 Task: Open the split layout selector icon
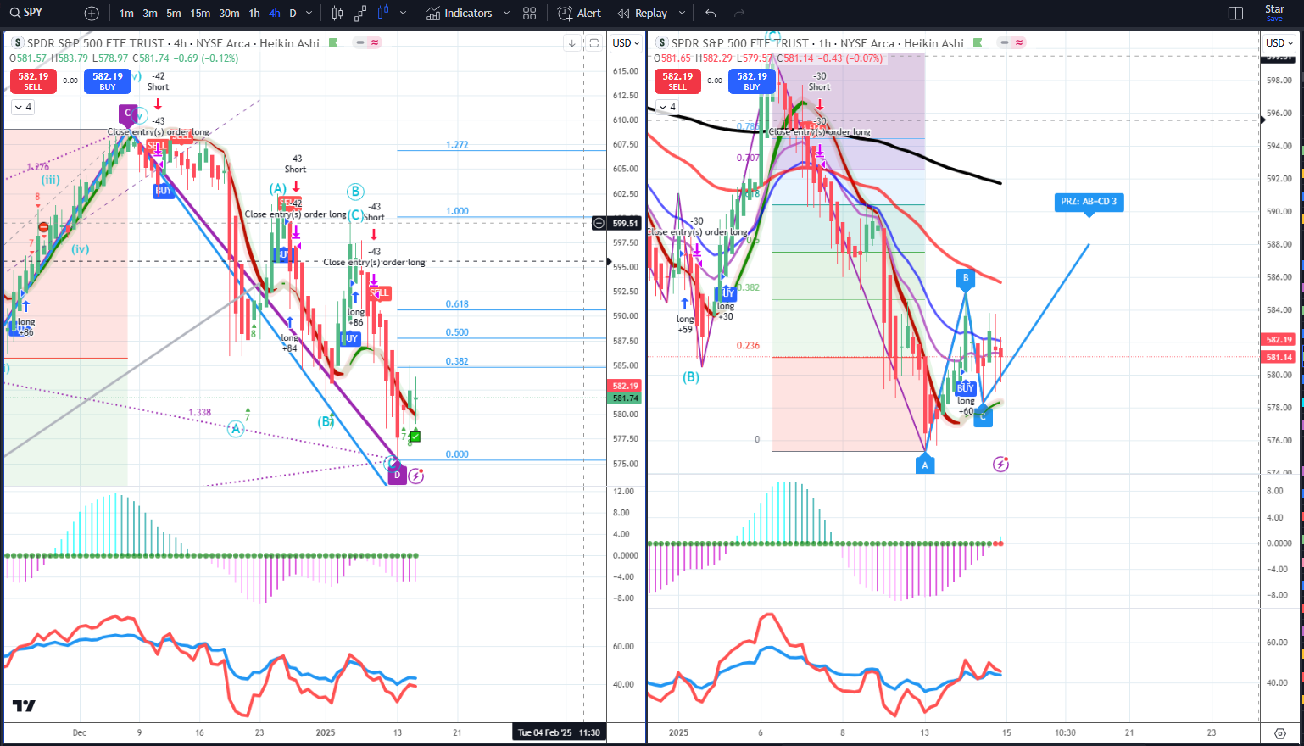point(1235,13)
